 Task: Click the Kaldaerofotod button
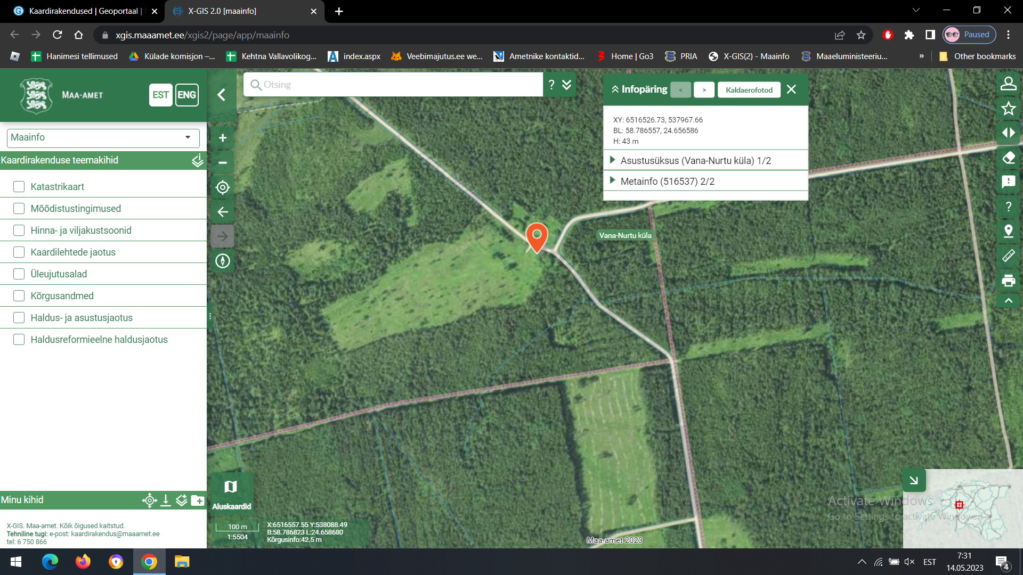749,90
